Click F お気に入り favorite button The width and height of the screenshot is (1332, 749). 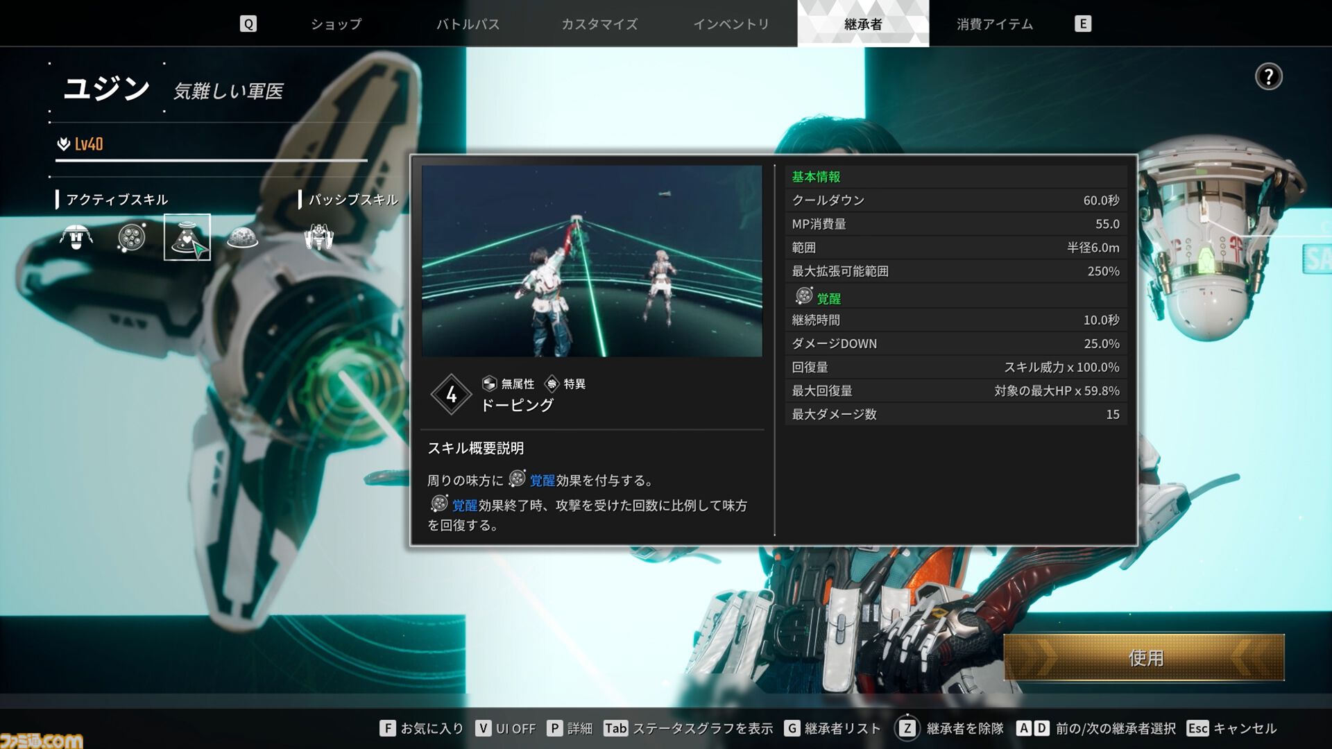(x=422, y=728)
